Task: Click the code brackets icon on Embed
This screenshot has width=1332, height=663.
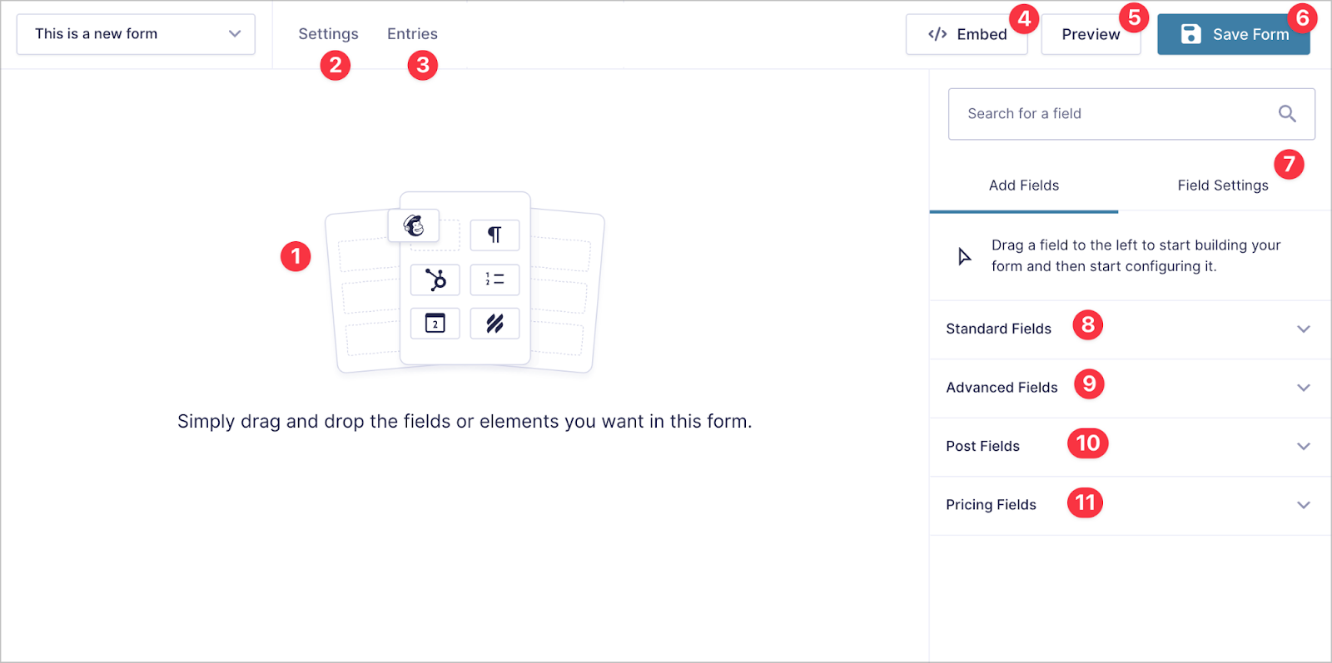Action: click(937, 34)
